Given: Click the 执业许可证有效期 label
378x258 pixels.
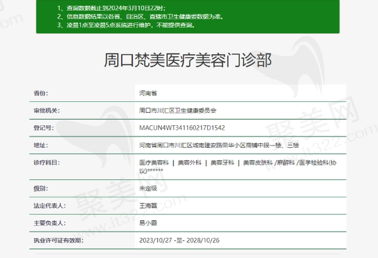Looking at the screenshot, I should coord(59,240).
